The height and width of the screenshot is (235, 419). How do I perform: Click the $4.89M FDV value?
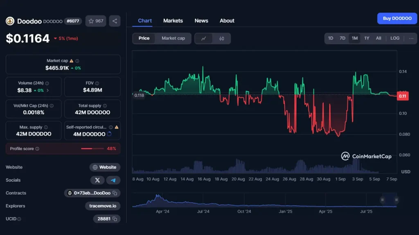(92, 90)
